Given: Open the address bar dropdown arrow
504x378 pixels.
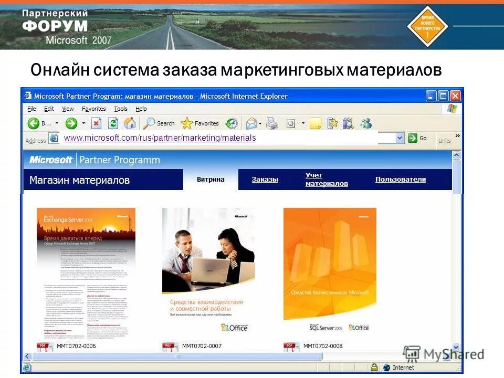Looking at the screenshot, I should (399, 138).
